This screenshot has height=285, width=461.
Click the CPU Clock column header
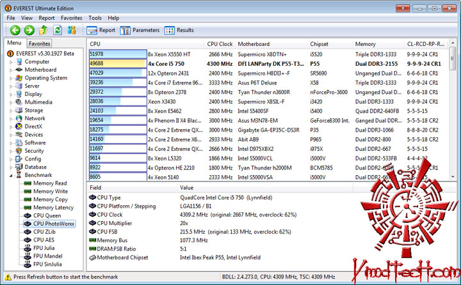click(x=220, y=43)
